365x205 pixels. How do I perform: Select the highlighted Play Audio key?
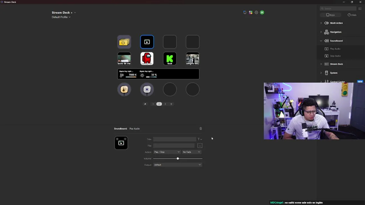tap(147, 42)
